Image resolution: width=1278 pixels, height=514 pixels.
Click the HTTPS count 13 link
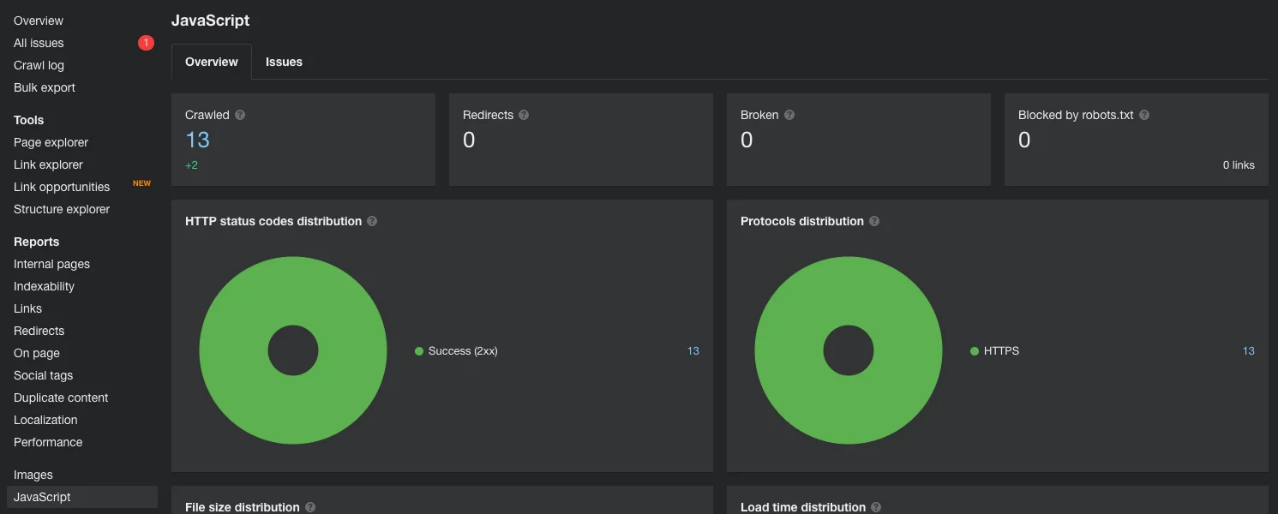[1249, 351]
